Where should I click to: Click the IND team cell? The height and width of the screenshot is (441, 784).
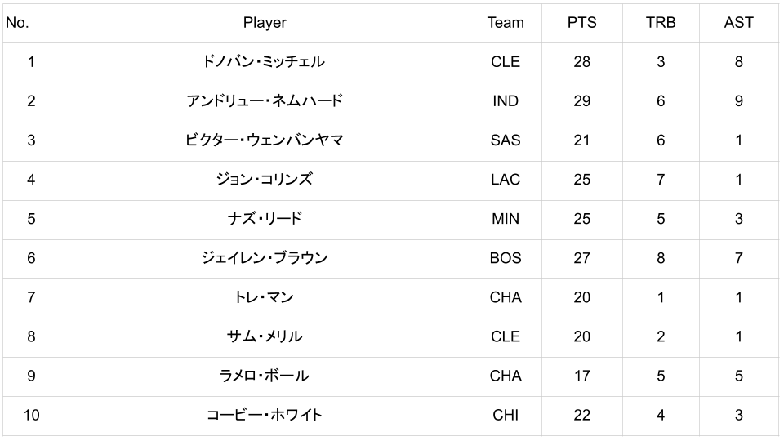[506, 101]
